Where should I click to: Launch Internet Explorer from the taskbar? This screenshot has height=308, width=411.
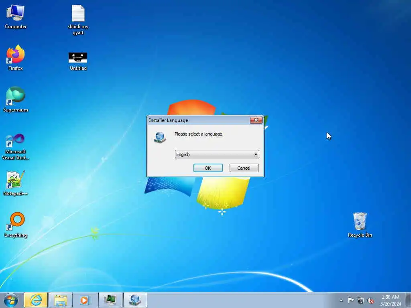[36, 300]
